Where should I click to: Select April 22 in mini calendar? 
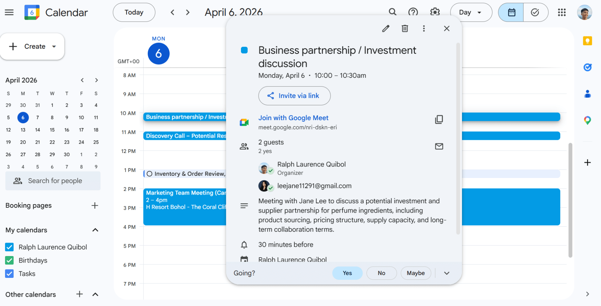pos(52,142)
